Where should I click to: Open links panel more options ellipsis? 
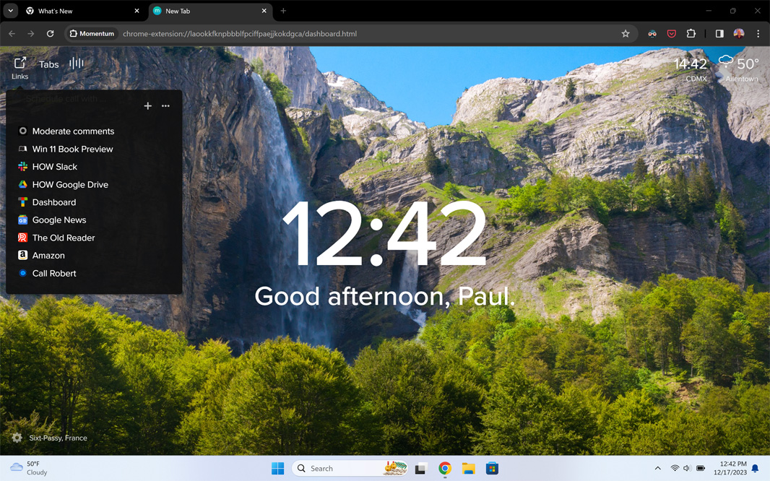[165, 106]
